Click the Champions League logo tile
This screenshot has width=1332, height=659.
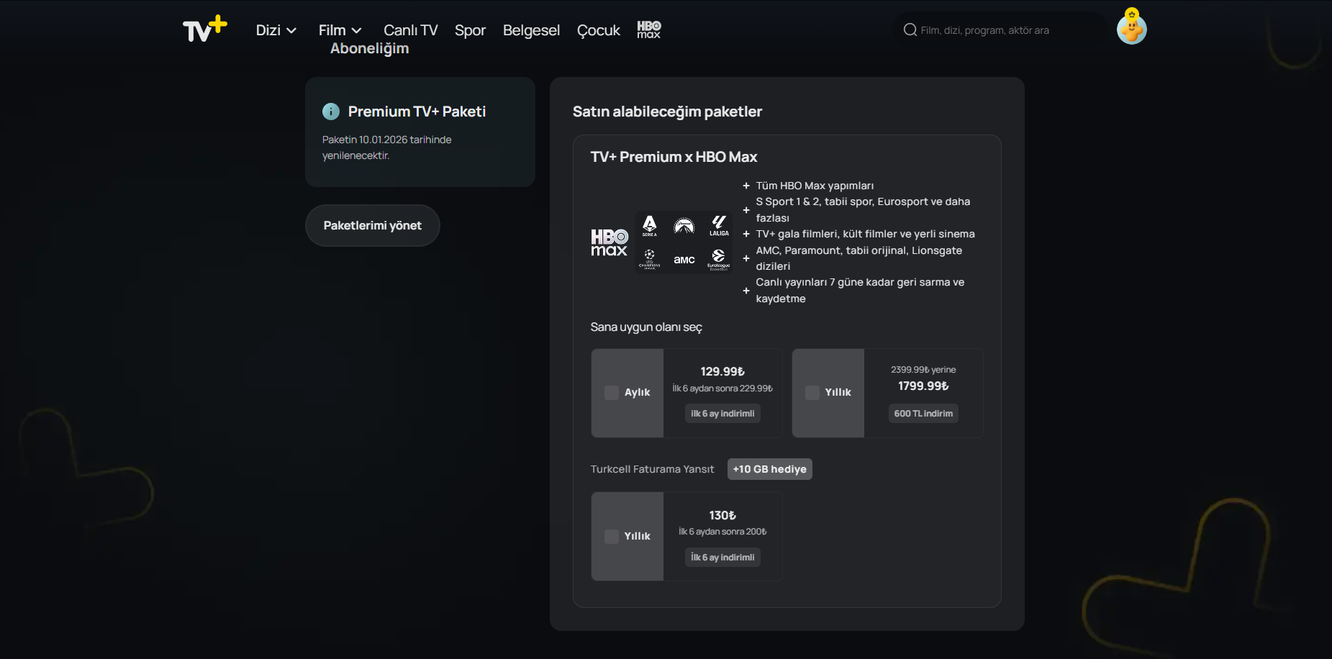[x=650, y=259]
